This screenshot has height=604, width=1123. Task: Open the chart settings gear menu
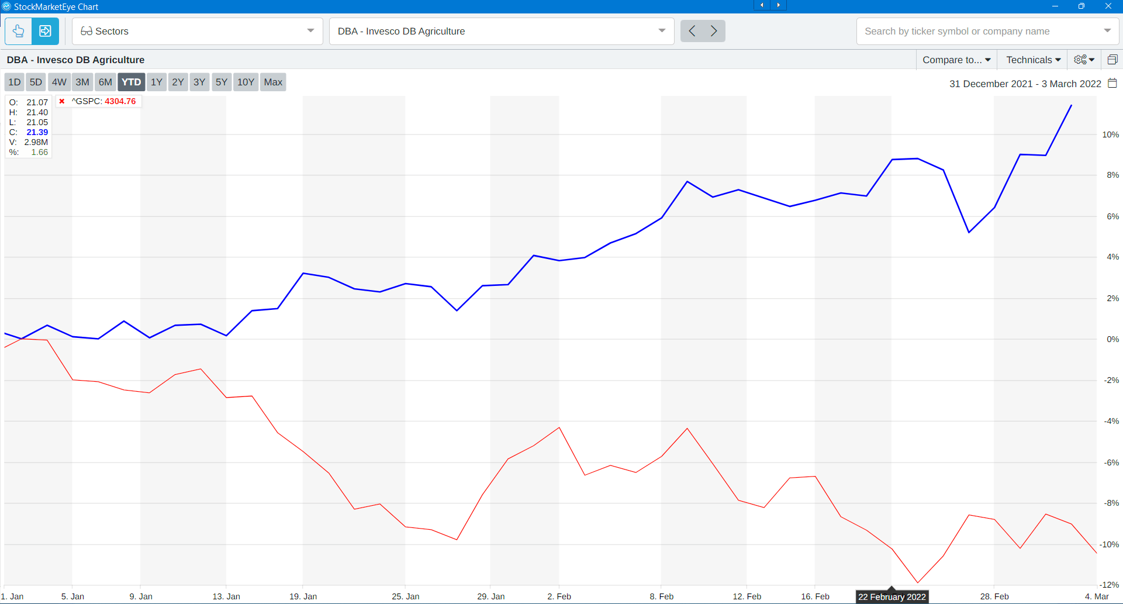(1084, 60)
